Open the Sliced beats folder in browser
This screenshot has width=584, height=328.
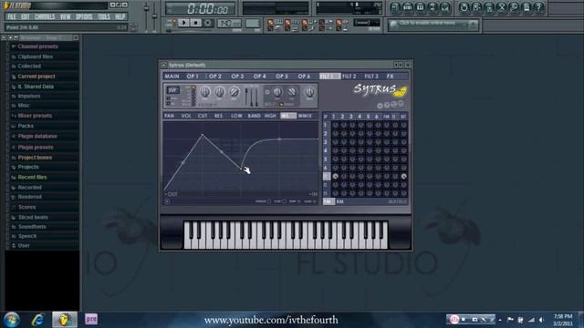click(33, 217)
